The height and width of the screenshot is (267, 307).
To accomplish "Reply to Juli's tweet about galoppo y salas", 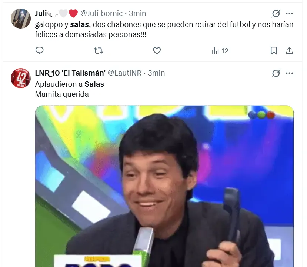I will pyautogui.click(x=39, y=50).
